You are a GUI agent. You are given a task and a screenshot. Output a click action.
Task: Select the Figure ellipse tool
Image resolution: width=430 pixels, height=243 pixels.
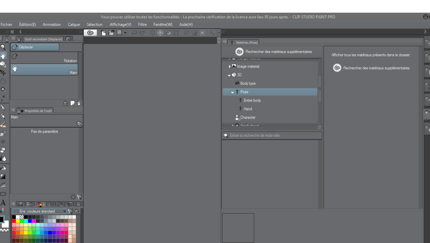(3, 194)
